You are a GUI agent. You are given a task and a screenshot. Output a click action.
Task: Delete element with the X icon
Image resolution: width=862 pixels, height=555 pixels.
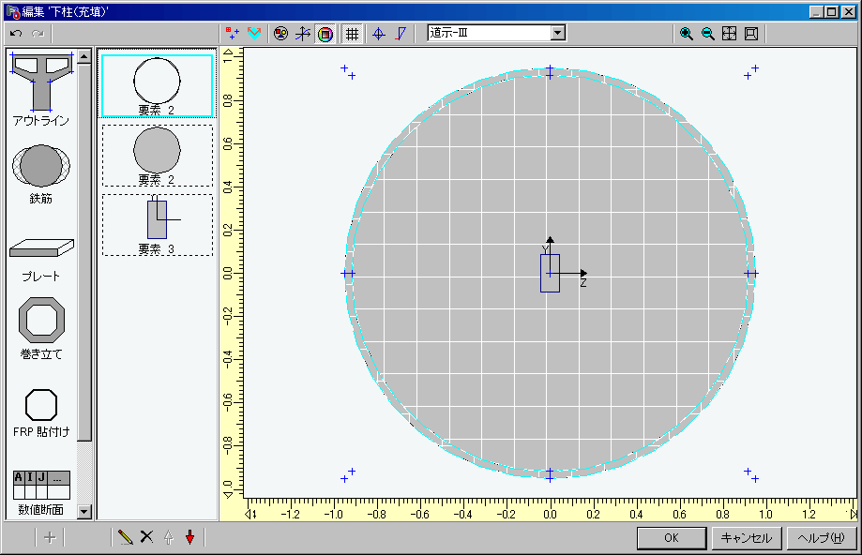(x=146, y=537)
